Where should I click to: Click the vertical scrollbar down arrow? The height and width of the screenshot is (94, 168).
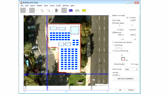[110, 89]
